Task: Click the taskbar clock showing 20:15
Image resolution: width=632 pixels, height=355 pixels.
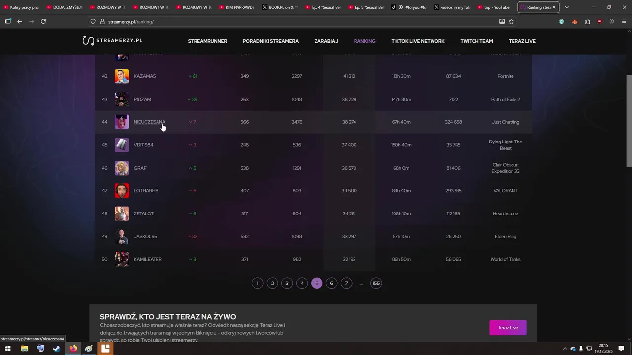Action: point(604,349)
